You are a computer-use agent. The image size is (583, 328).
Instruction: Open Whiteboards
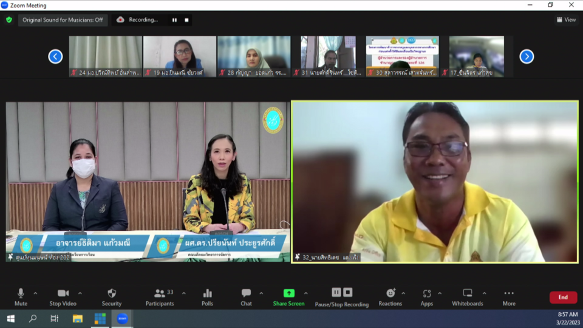click(x=467, y=296)
